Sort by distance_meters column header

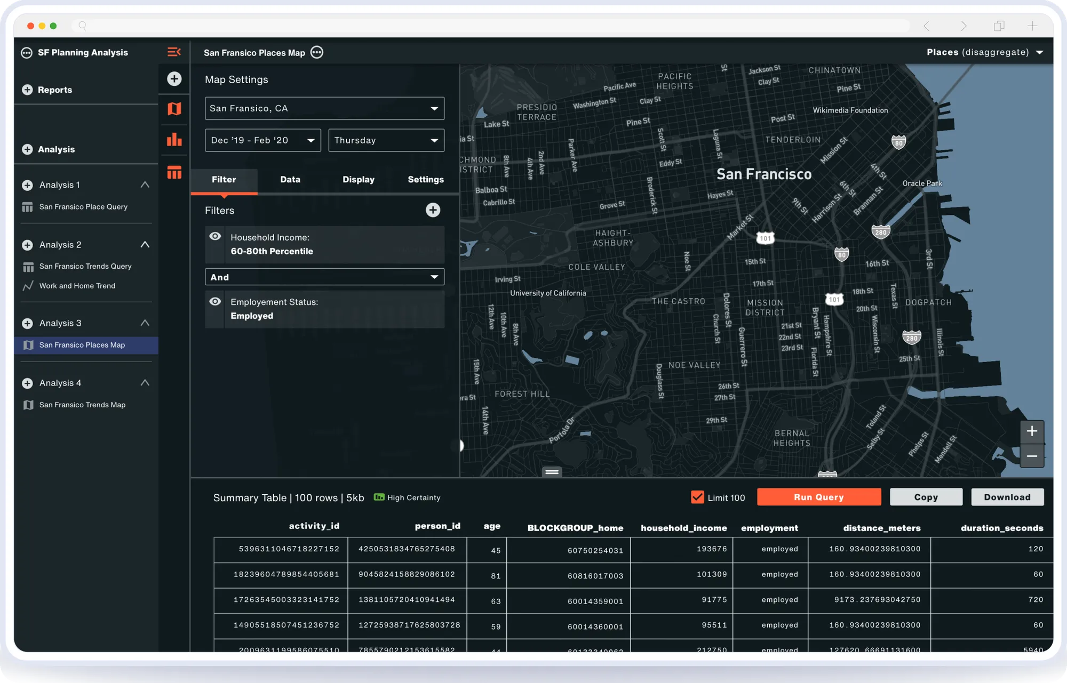click(882, 528)
